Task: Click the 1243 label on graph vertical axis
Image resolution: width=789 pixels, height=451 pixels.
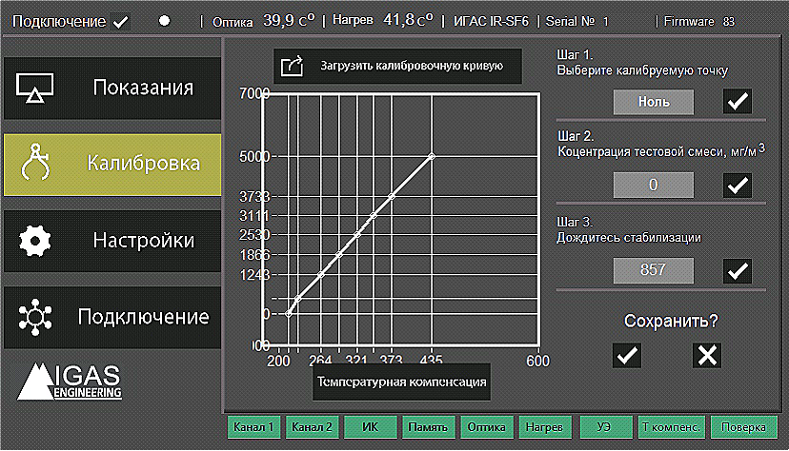Action: 254,275
